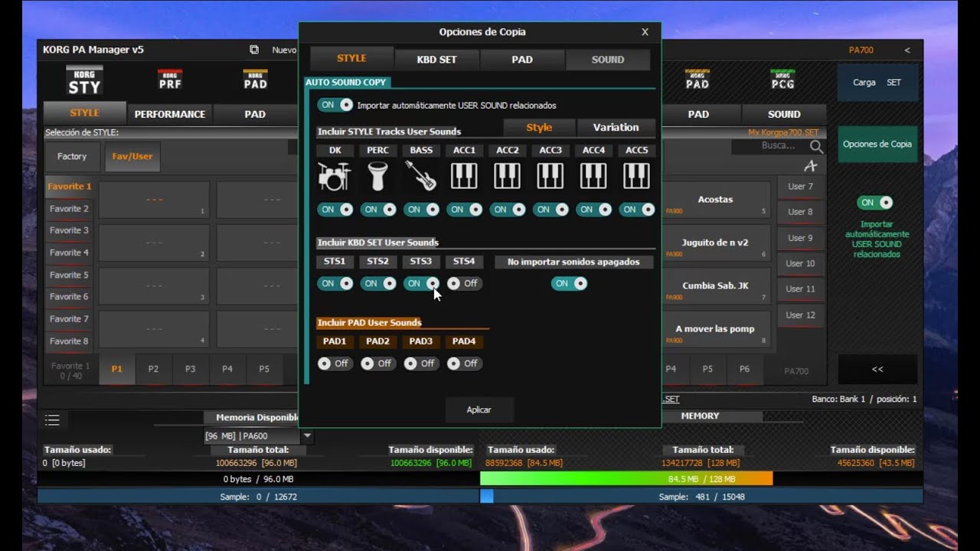The height and width of the screenshot is (551, 980).
Task: Toggle No importar sonidos apagados switch
Action: click(570, 283)
